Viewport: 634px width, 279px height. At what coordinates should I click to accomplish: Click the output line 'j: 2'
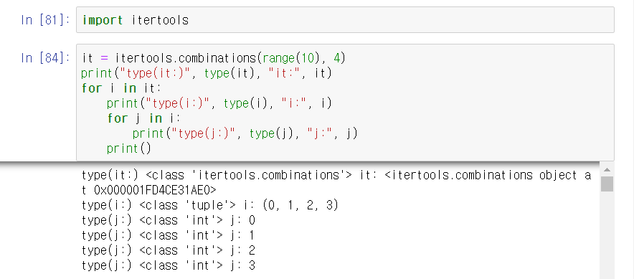click(x=169, y=251)
